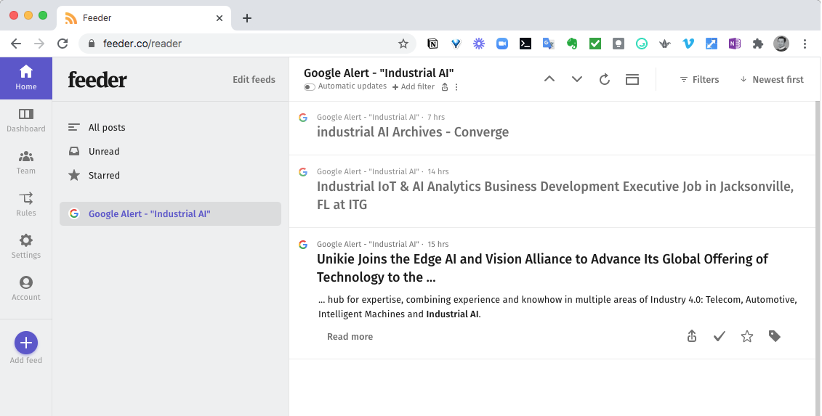Viewport: 822px width, 416px height.
Task: Open Unikie Joins Edge AI post title
Action: (x=542, y=268)
